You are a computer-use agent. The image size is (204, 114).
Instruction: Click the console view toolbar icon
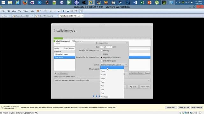81,11
